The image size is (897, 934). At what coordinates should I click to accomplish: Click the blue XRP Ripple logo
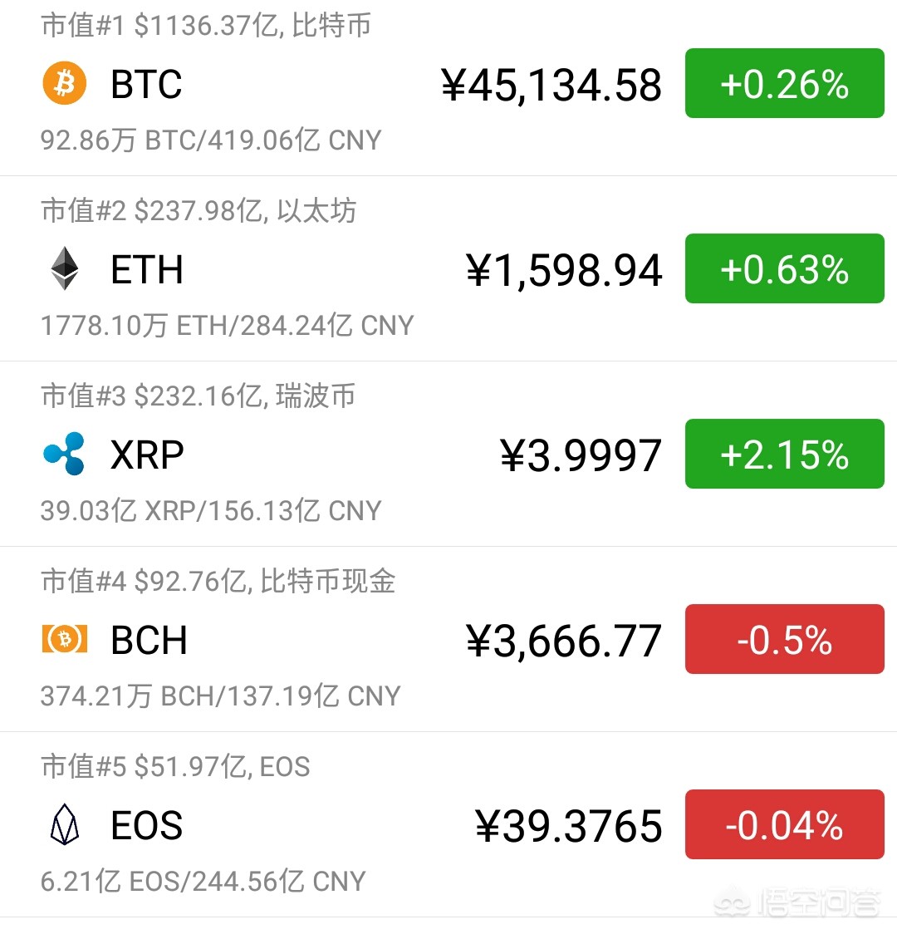(x=64, y=454)
